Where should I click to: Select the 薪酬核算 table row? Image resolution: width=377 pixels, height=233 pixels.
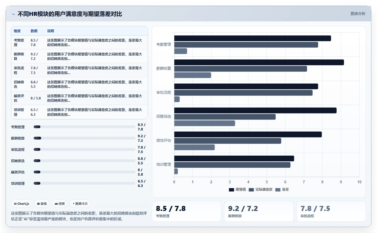[79, 56]
